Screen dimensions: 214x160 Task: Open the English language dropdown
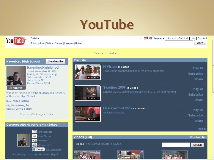[35, 38]
